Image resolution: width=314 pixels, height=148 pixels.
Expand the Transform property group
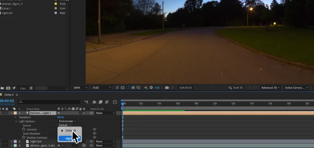[x=16, y=117]
